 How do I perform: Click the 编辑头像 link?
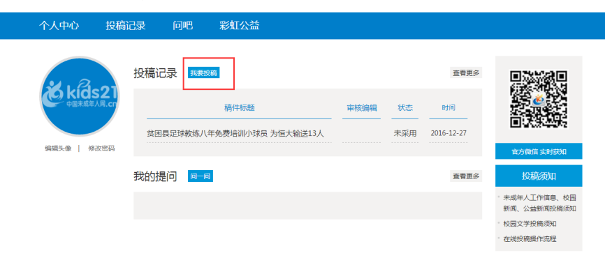click(x=58, y=148)
